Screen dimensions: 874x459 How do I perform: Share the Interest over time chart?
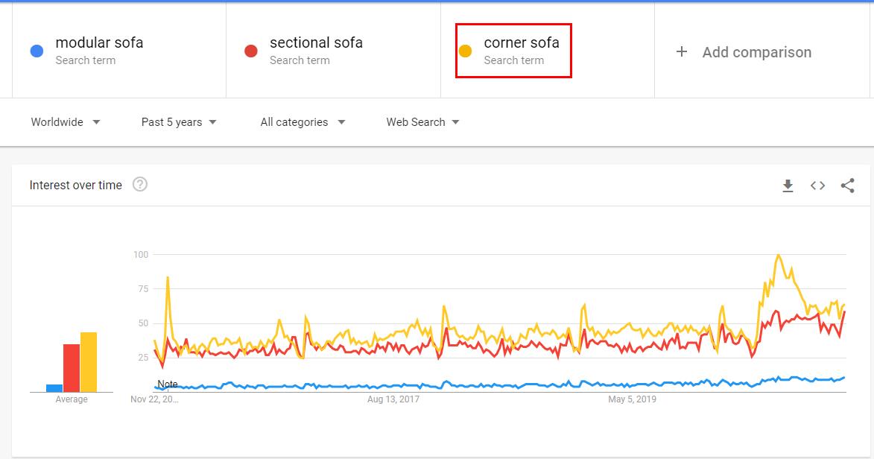pyautogui.click(x=848, y=186)
